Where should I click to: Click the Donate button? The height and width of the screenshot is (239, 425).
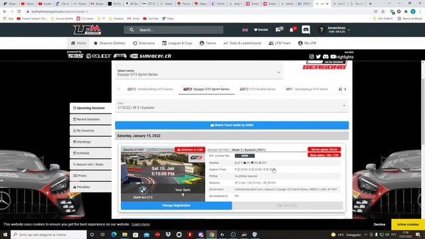tap(261, 30)
